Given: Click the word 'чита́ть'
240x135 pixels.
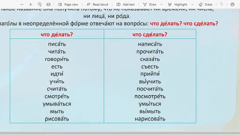Looking at the screenshot, I should (57, 52).
